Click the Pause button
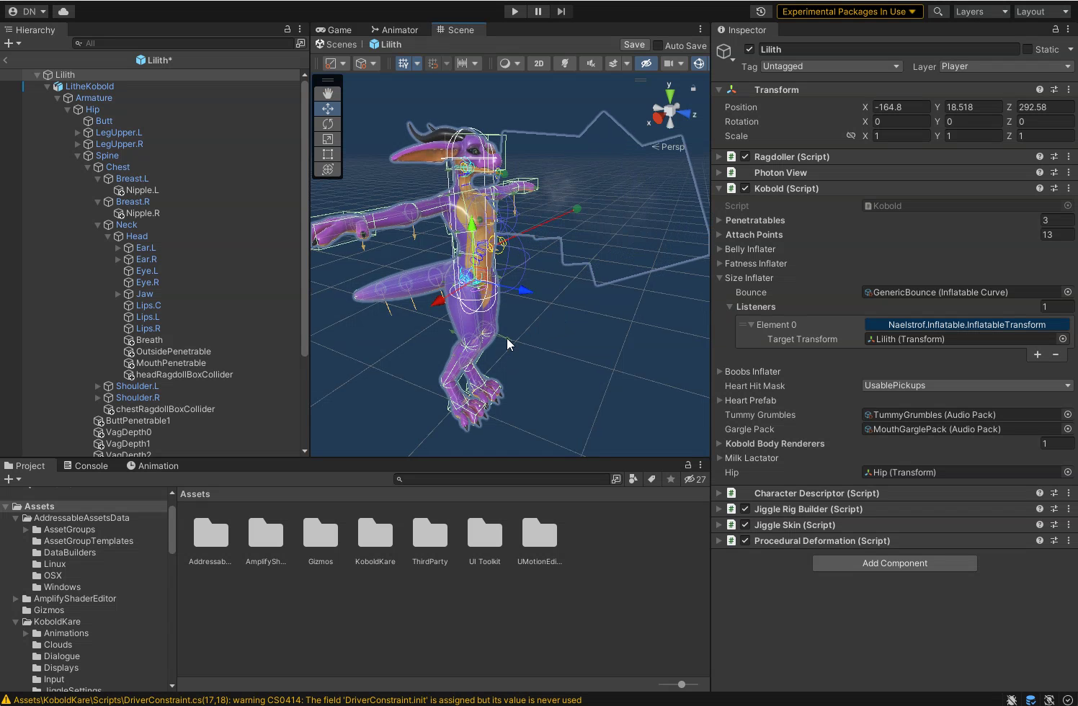 click(538, 12)
